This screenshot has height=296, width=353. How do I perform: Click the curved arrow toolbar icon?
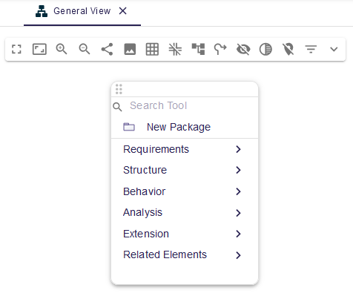(x=220, y=49)
